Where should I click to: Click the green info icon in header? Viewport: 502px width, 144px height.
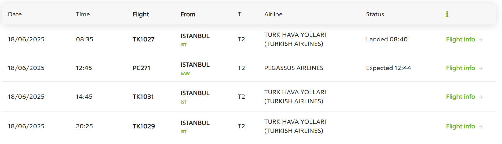(447, 14)
